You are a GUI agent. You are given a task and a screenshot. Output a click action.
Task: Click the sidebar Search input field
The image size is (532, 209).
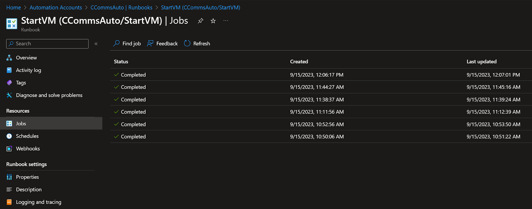[47, 44]
